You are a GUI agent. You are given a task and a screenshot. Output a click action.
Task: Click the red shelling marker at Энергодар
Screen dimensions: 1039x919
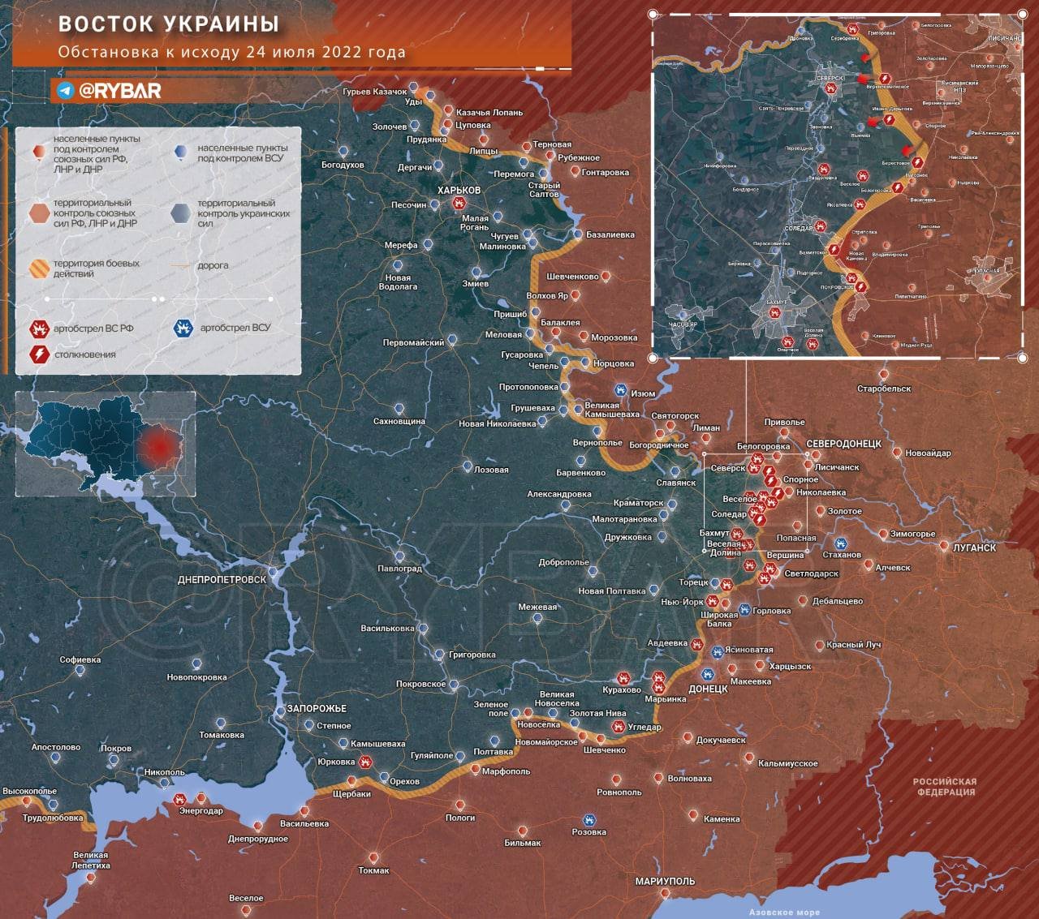(180, 799)
